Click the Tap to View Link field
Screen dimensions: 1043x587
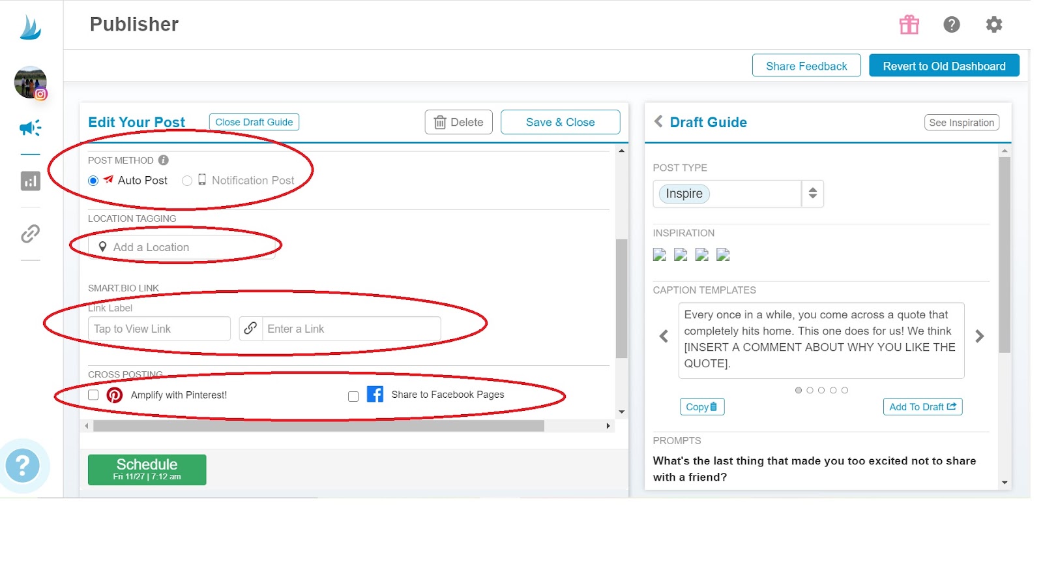(x=159, y=329)
